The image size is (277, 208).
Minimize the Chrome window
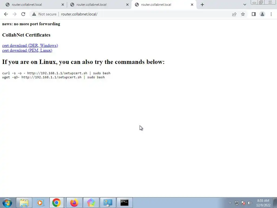click(254, 2)
